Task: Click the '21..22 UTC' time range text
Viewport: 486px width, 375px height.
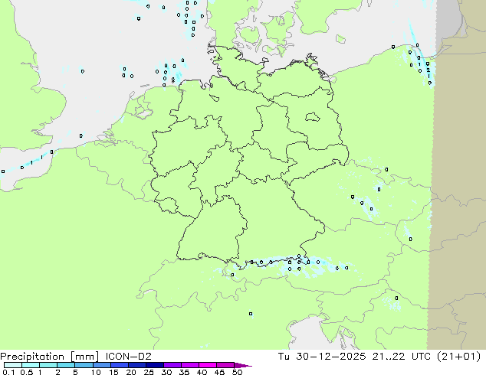Action: pos(402,357)
